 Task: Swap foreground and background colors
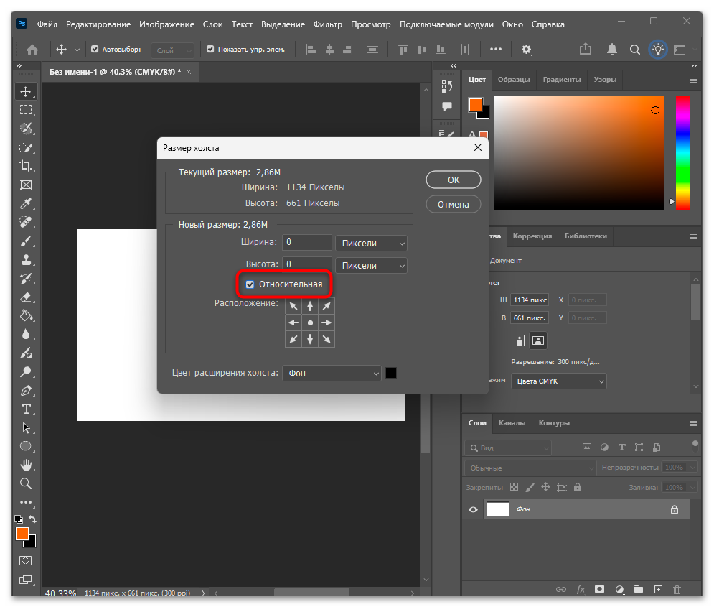[x=32, y=519]
